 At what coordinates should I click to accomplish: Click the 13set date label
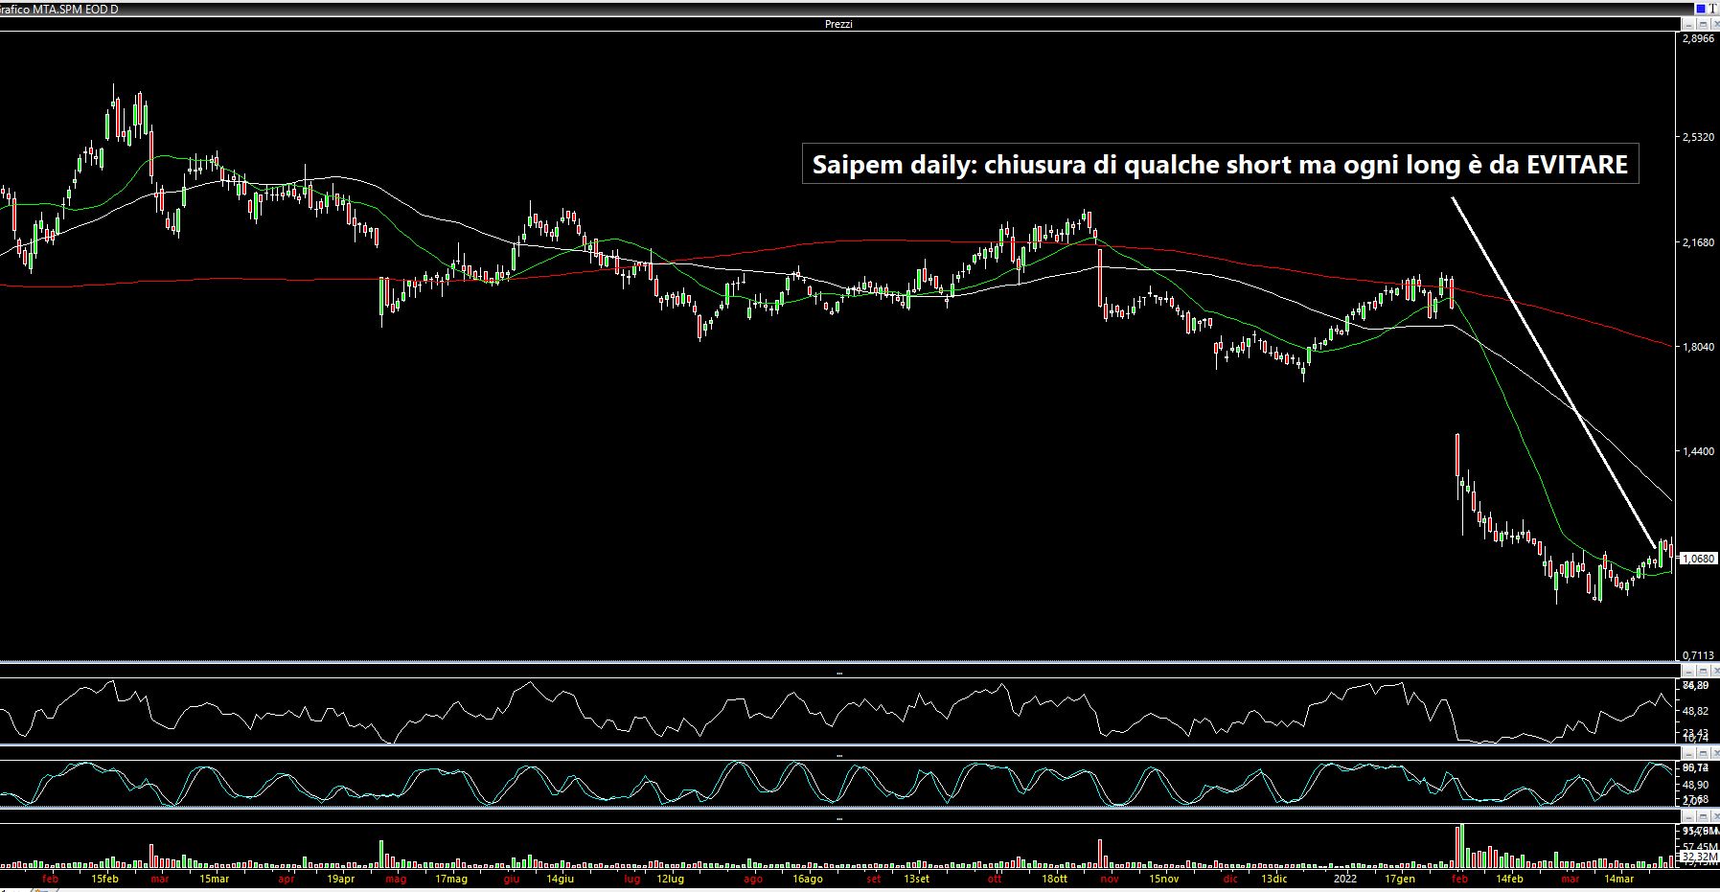click(x=917, y=879)
